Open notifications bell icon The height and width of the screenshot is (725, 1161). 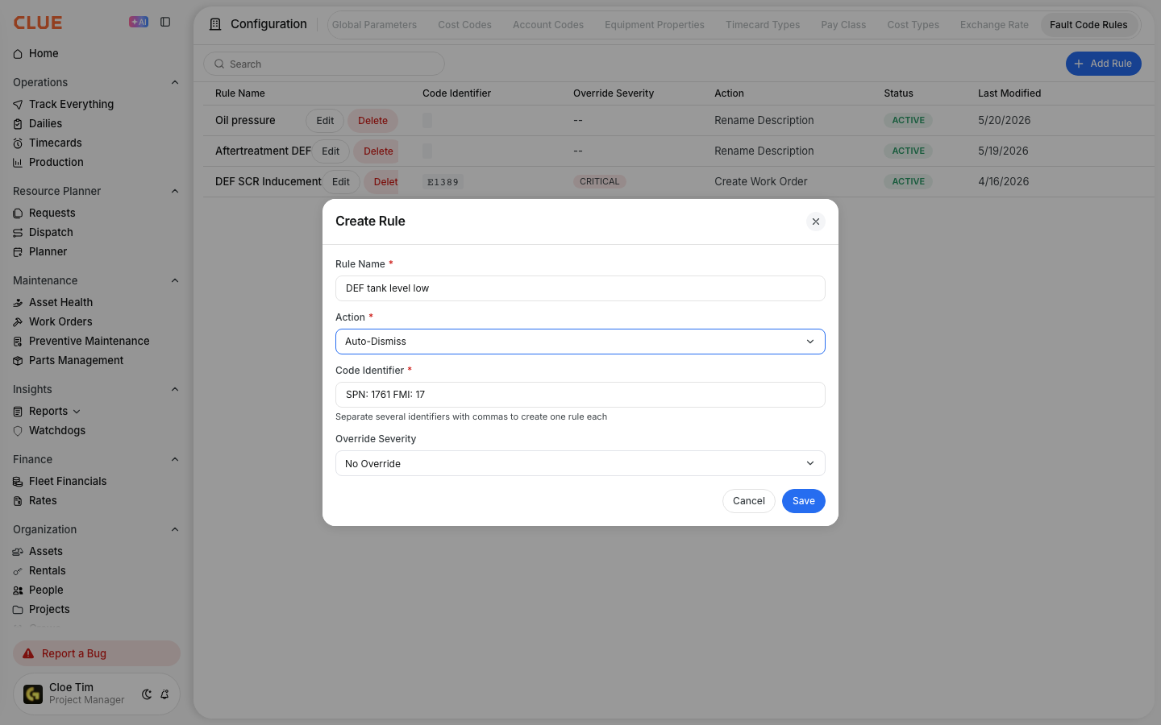pyautogui.click(x=164, y=694)
